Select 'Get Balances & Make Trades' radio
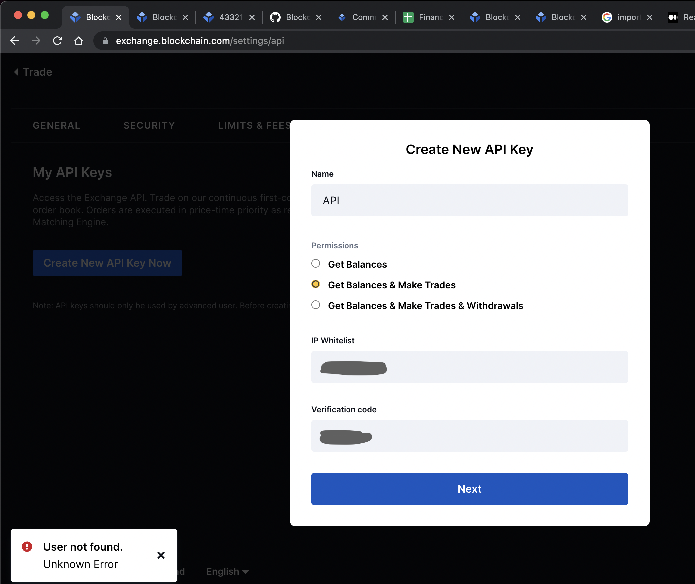 pos(316,284)
